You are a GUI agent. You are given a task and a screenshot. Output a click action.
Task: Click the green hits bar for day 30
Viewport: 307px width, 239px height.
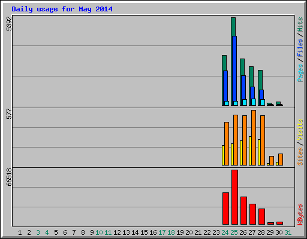click(278, 103)
